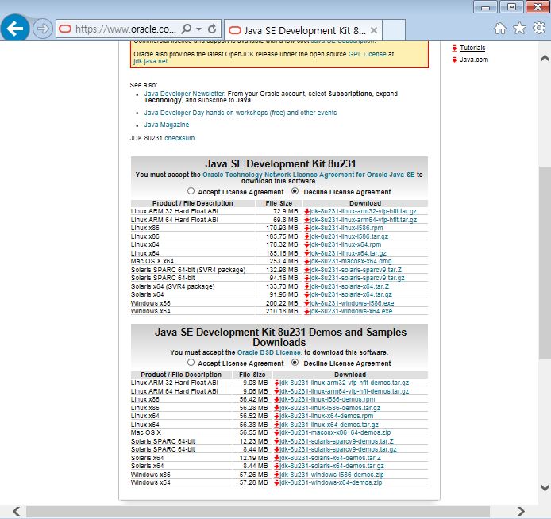Download jdk-8u231-linux-arm64-vfp-hflt.tar.gz file link
Viewport: 551px width, 519px height.
pos(364,220)
